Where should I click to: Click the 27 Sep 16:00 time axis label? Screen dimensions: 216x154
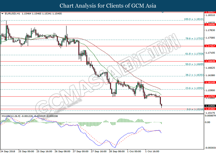(x=99, y=152)
